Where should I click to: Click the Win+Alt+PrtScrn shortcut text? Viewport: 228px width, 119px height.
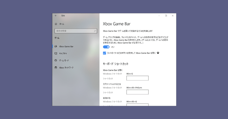[x=134, y=88]
